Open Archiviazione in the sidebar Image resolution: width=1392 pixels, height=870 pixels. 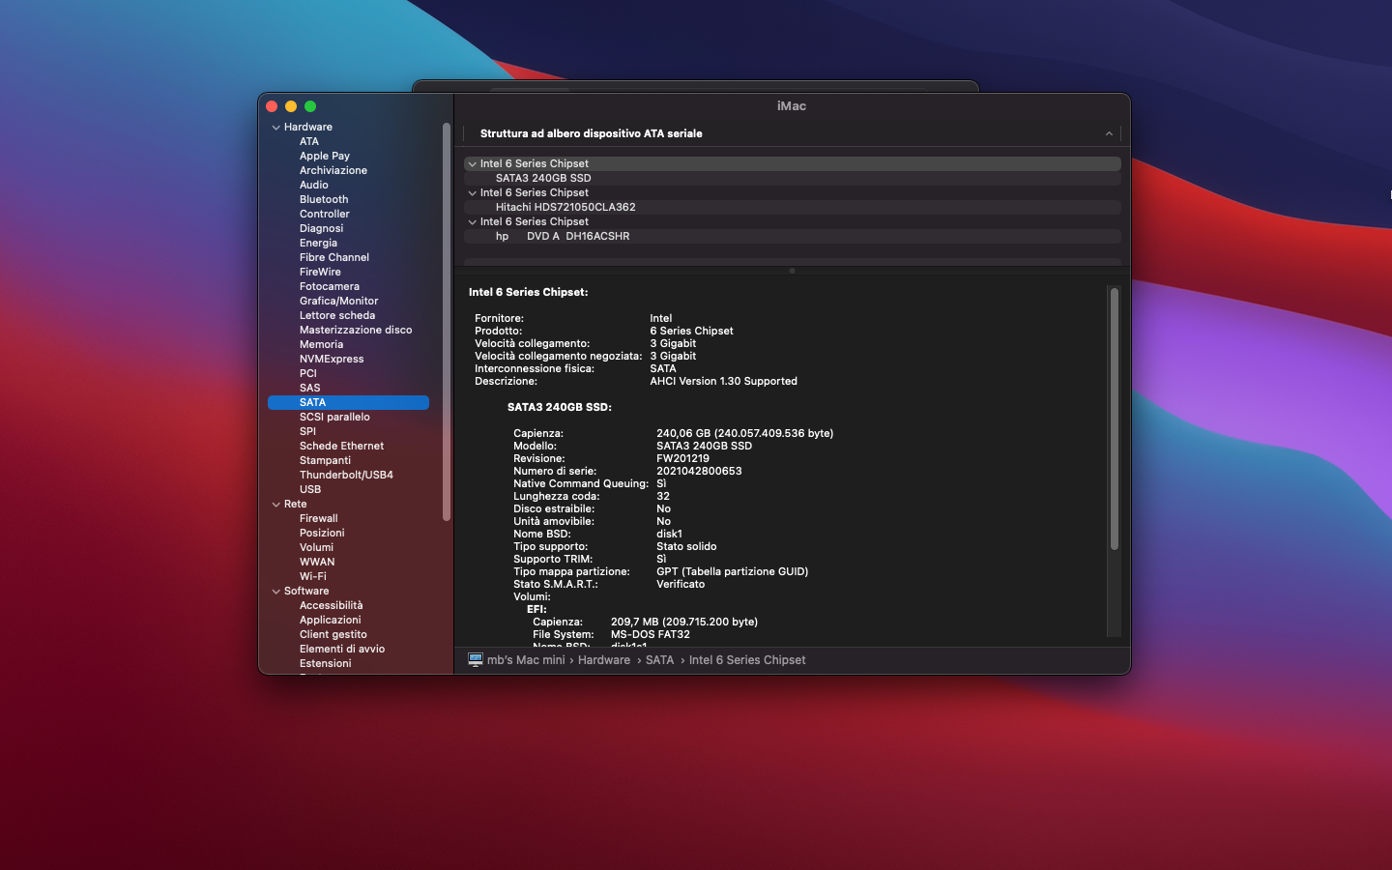[333, 170]
